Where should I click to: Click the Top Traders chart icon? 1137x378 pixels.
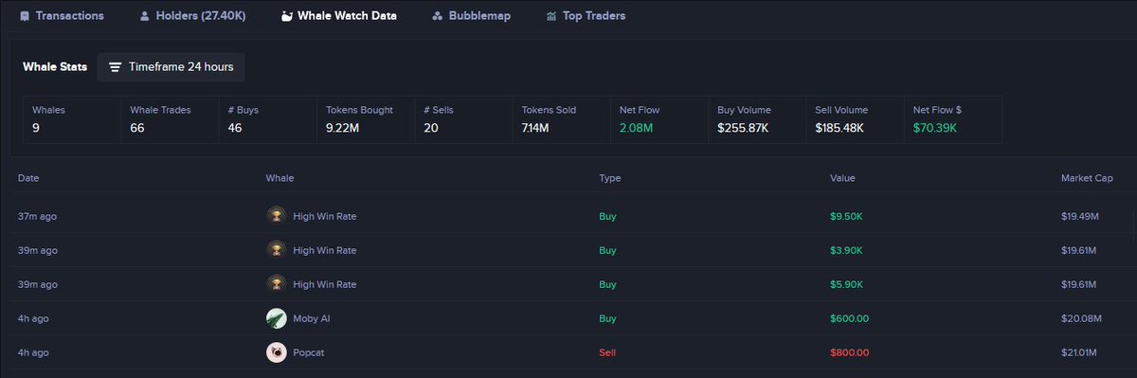click(551, 16)
